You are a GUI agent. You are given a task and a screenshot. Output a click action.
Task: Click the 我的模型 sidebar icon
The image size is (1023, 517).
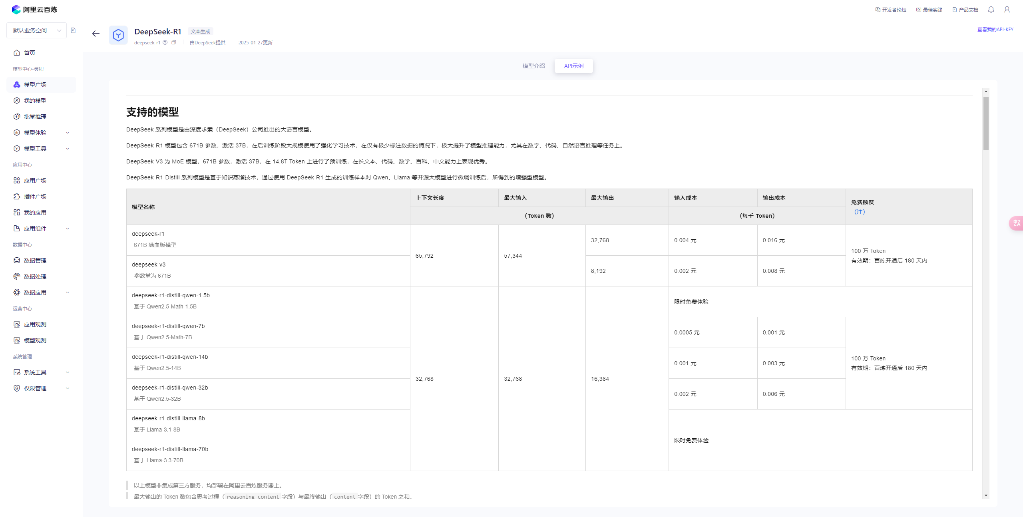(x=17, y=101)
